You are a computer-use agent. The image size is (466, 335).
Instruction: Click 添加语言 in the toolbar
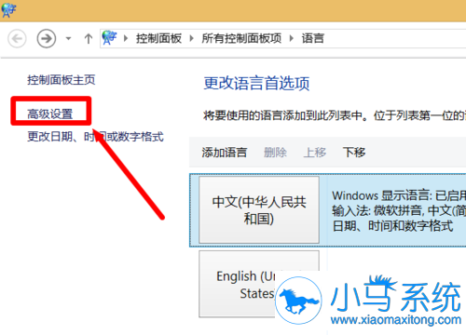[x=225, y=153]
